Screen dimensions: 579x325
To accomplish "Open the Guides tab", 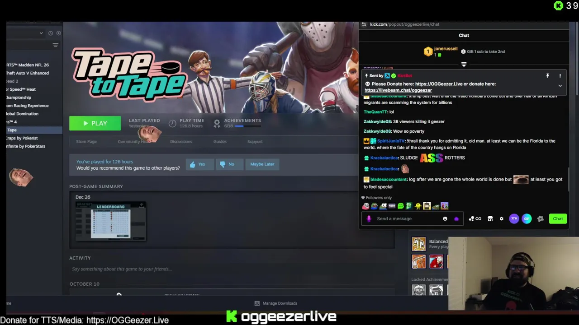I will pos(220,142).
